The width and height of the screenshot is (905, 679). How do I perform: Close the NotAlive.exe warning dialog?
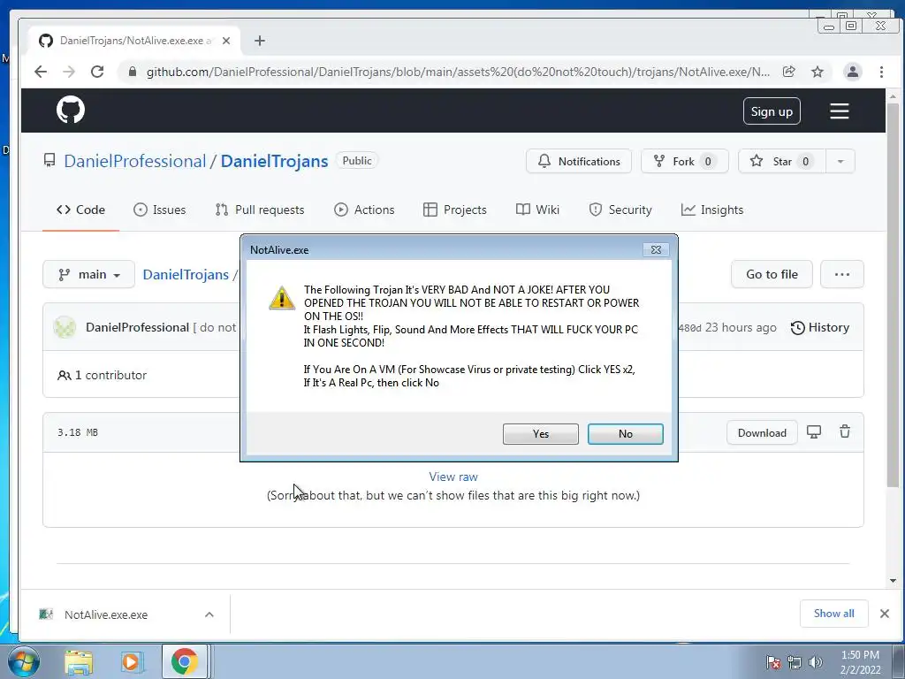tap(657, 249)
